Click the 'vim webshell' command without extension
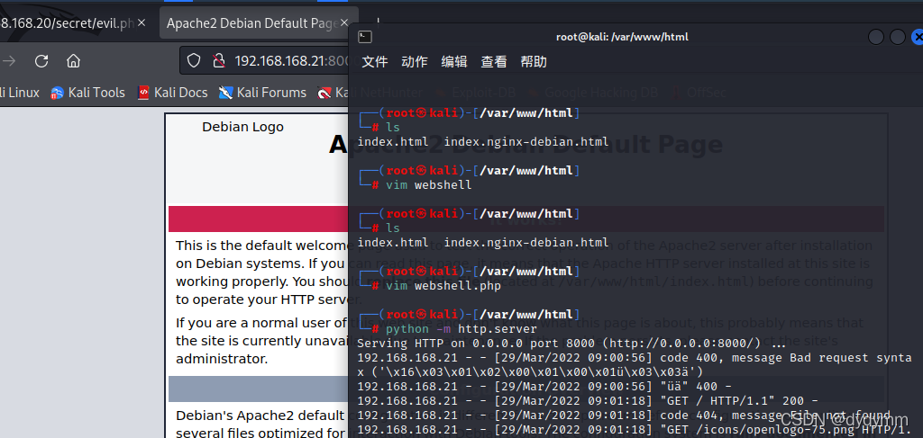 [428, 185]
